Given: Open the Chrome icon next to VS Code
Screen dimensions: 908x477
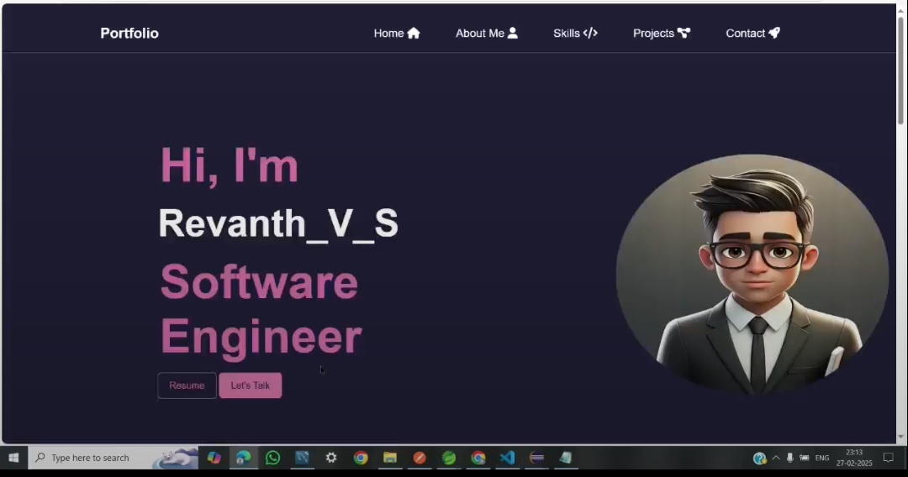Looking at the screenshot, I should pos(478,458).
